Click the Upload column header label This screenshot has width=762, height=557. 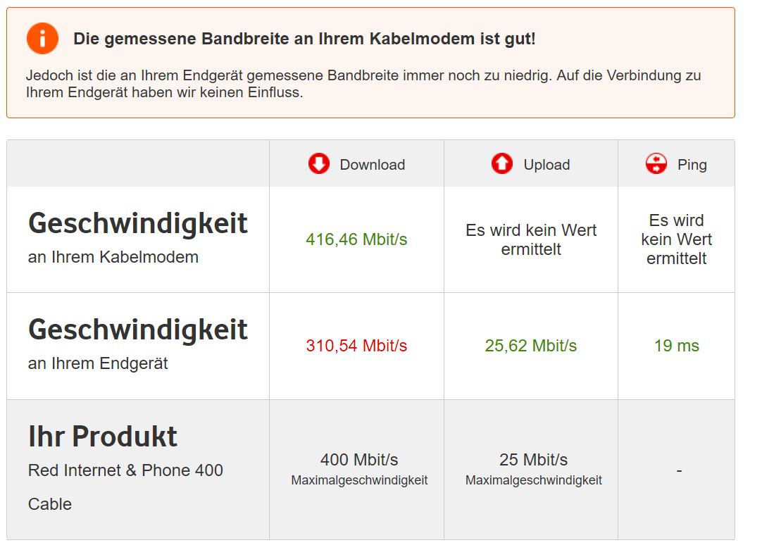click(x=546, y=165)
